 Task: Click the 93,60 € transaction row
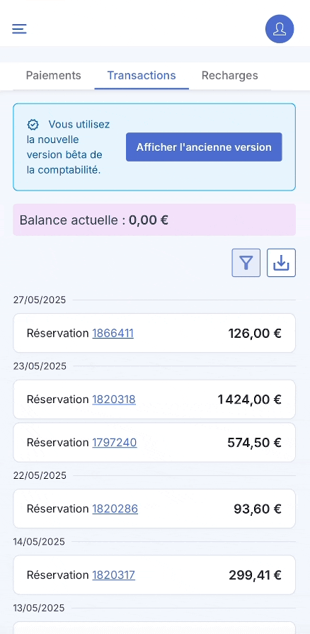[154, 509]
